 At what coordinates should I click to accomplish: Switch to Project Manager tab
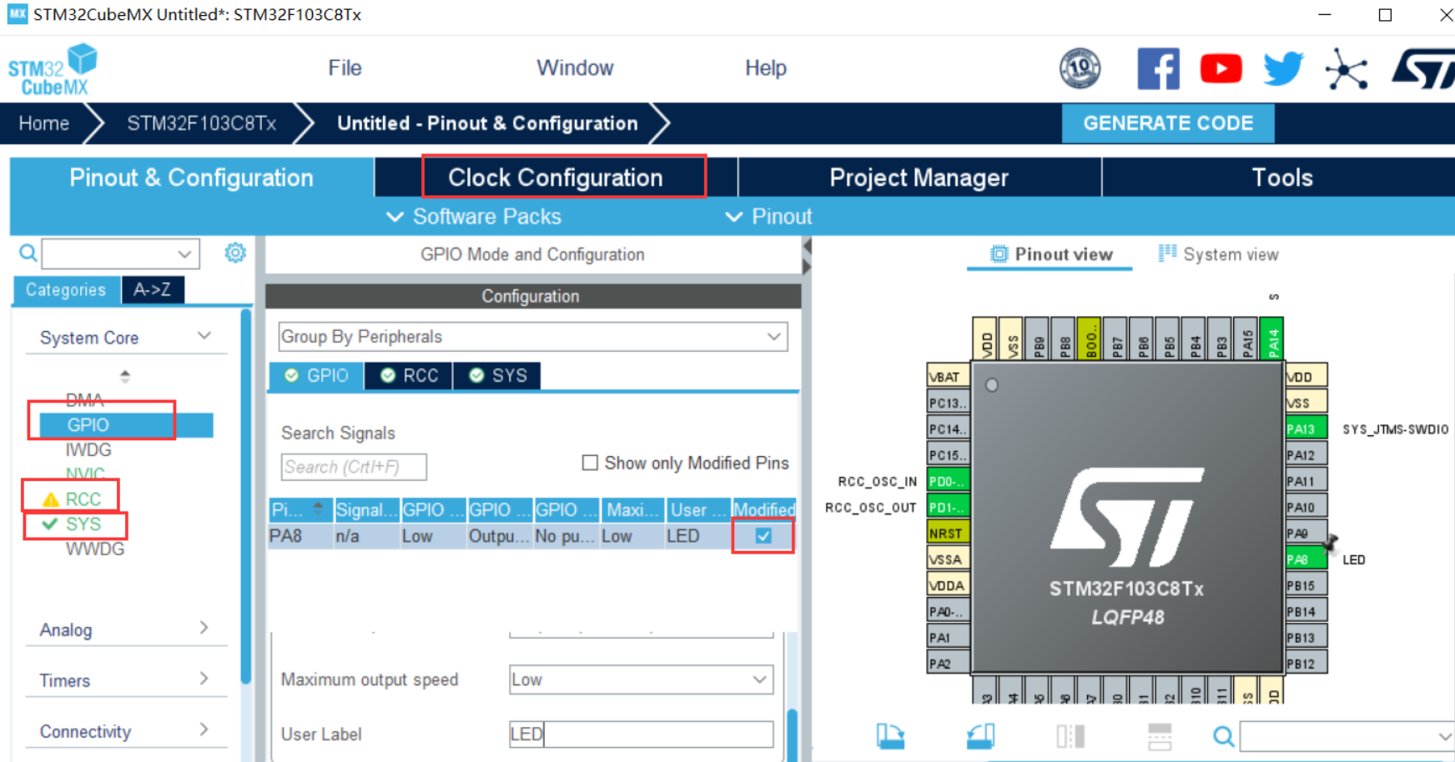coord(919,178)
